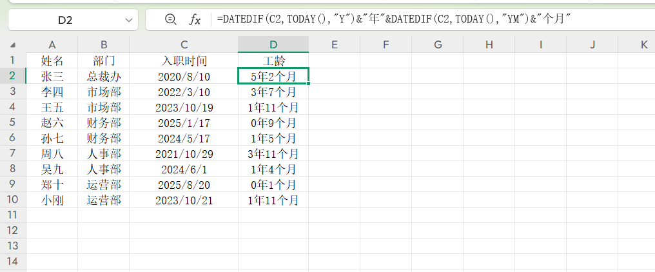Select the cell containing 王五
This screenshot has height=272, width=655.
pos(52,107)
